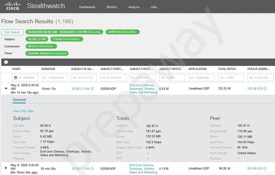The height and width of the screenshot is (175, 275).
Task: Click the Duration column header
Action: [x=48, y=69]
